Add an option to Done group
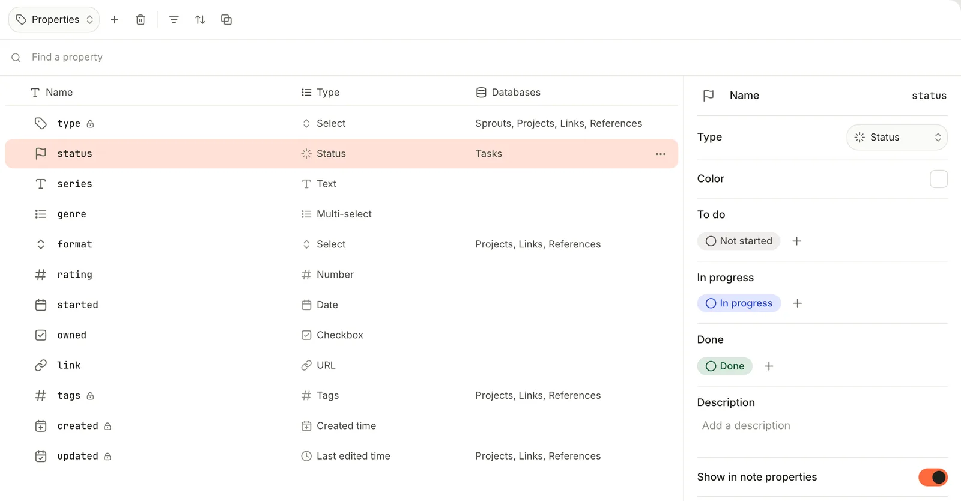The width and height of the screenshot is (961, 501). click(x=769, y=366)
